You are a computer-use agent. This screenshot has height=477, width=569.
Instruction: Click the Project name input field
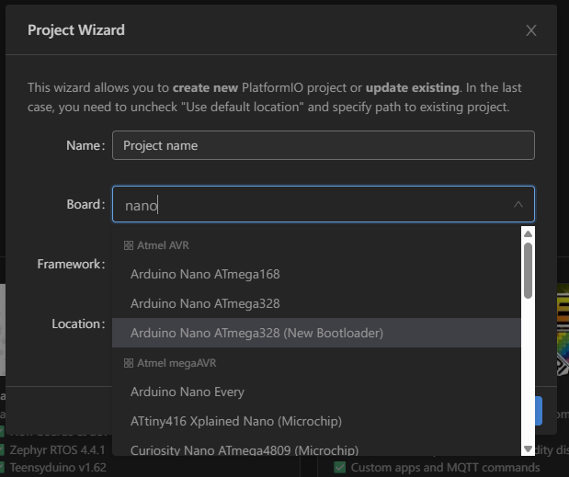(323, 145)
